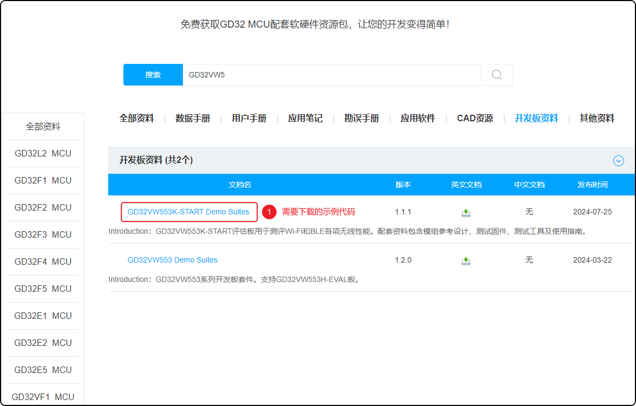Click the magnifying glass search icon

(x=496, y=75)
